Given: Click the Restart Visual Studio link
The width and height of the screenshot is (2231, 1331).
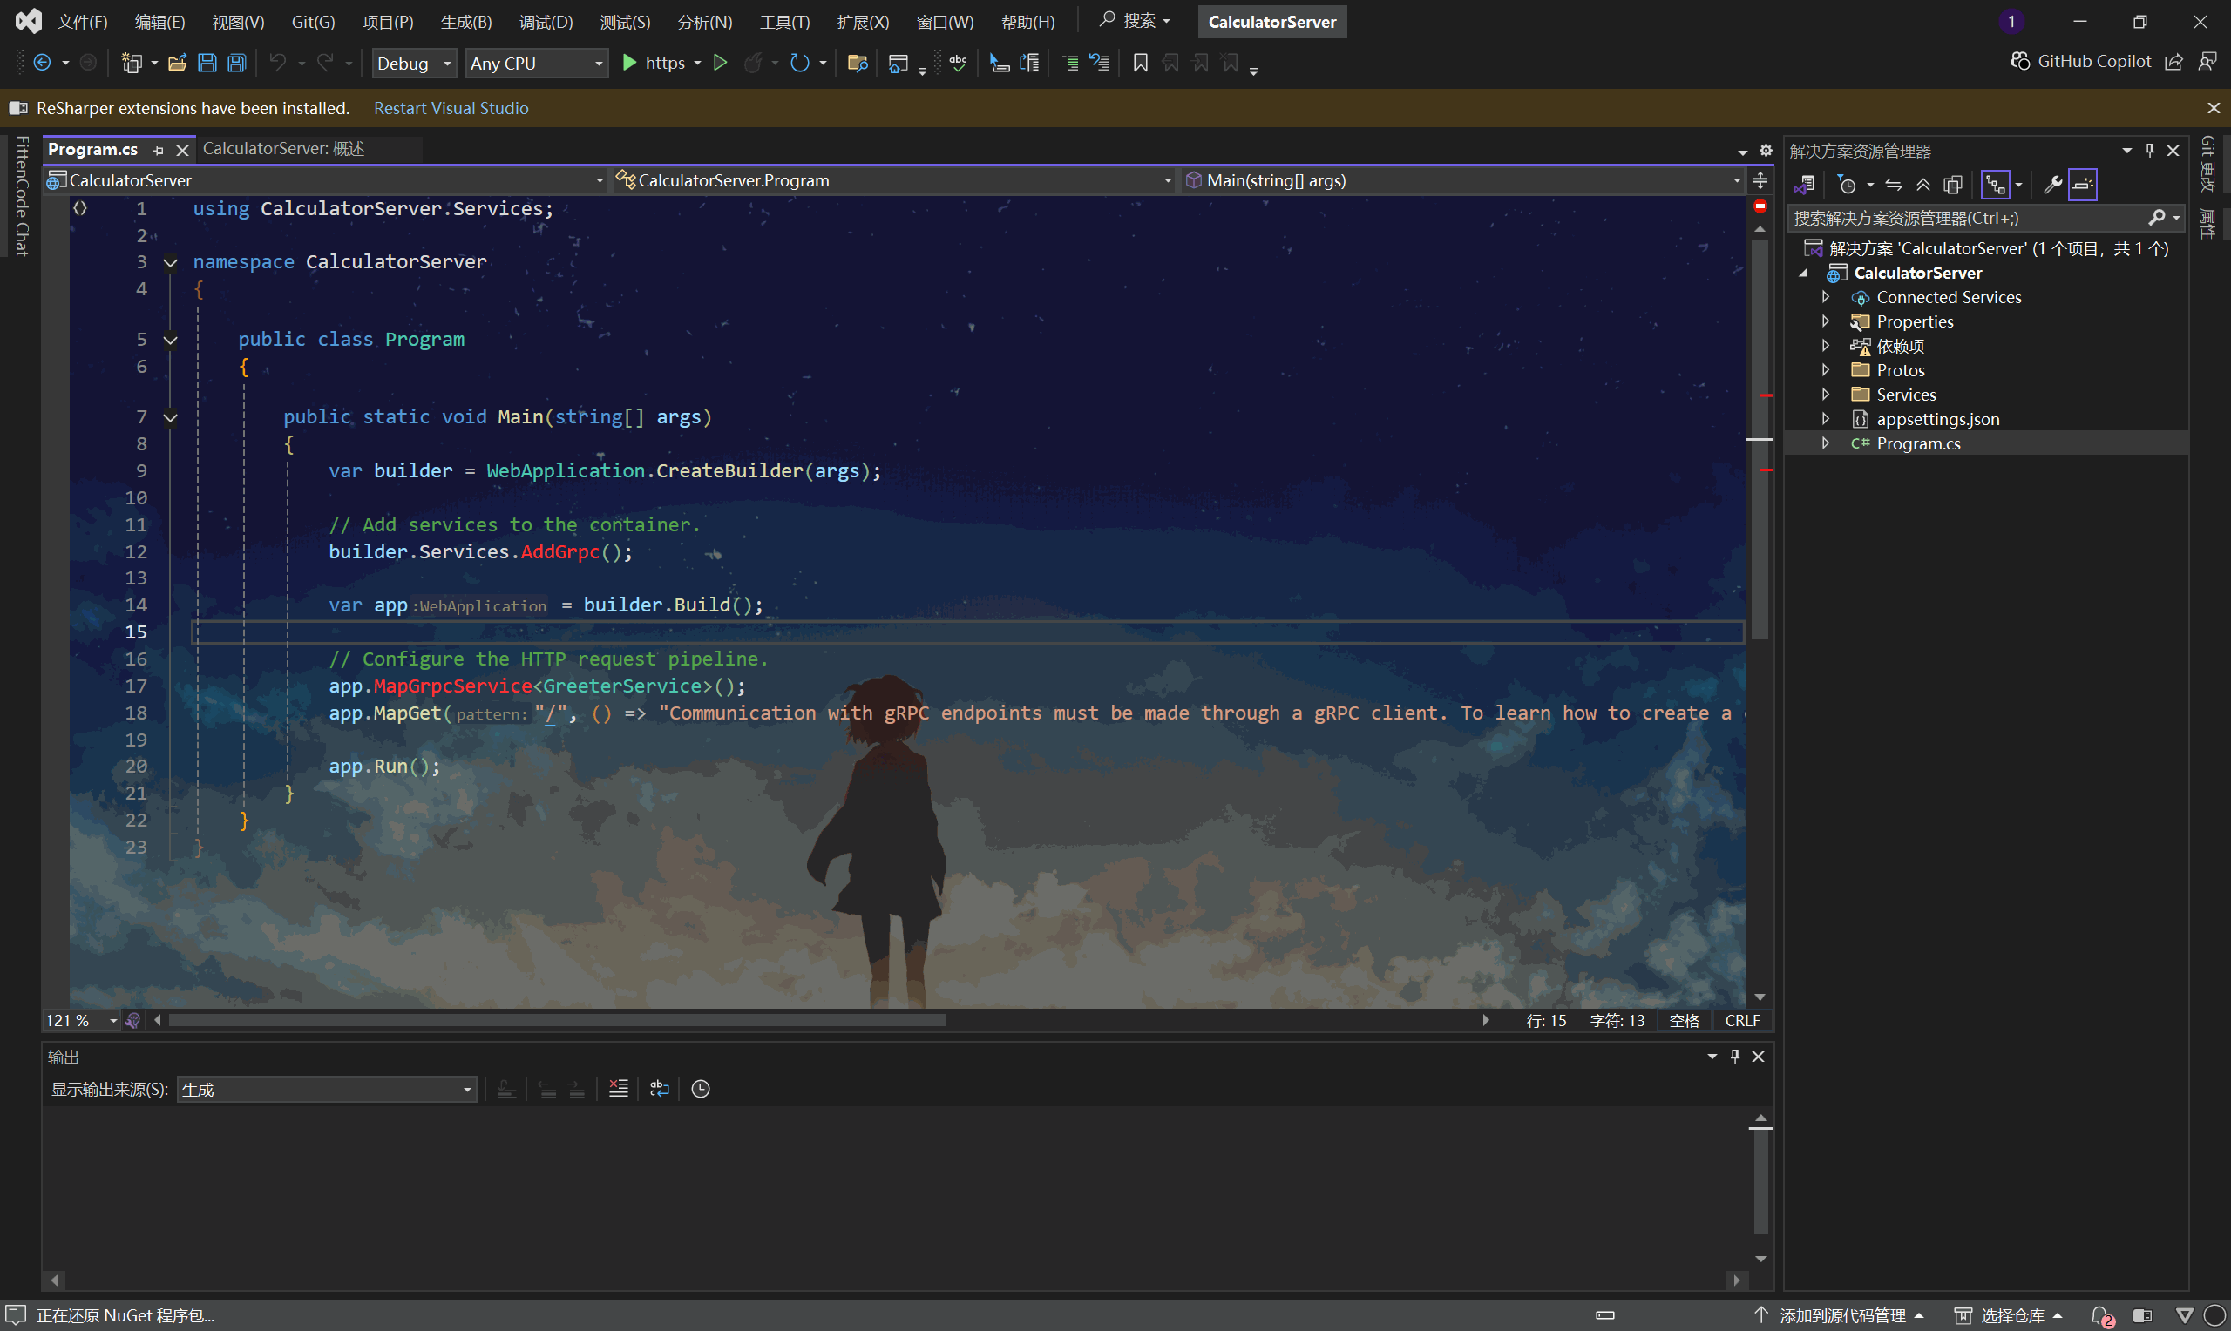Looking at the screenshot, I should (451, 108).
